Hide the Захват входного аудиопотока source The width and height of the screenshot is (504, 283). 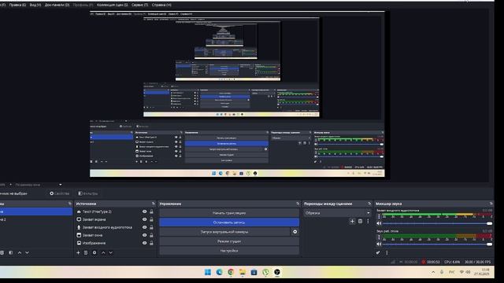click(144, 227)
